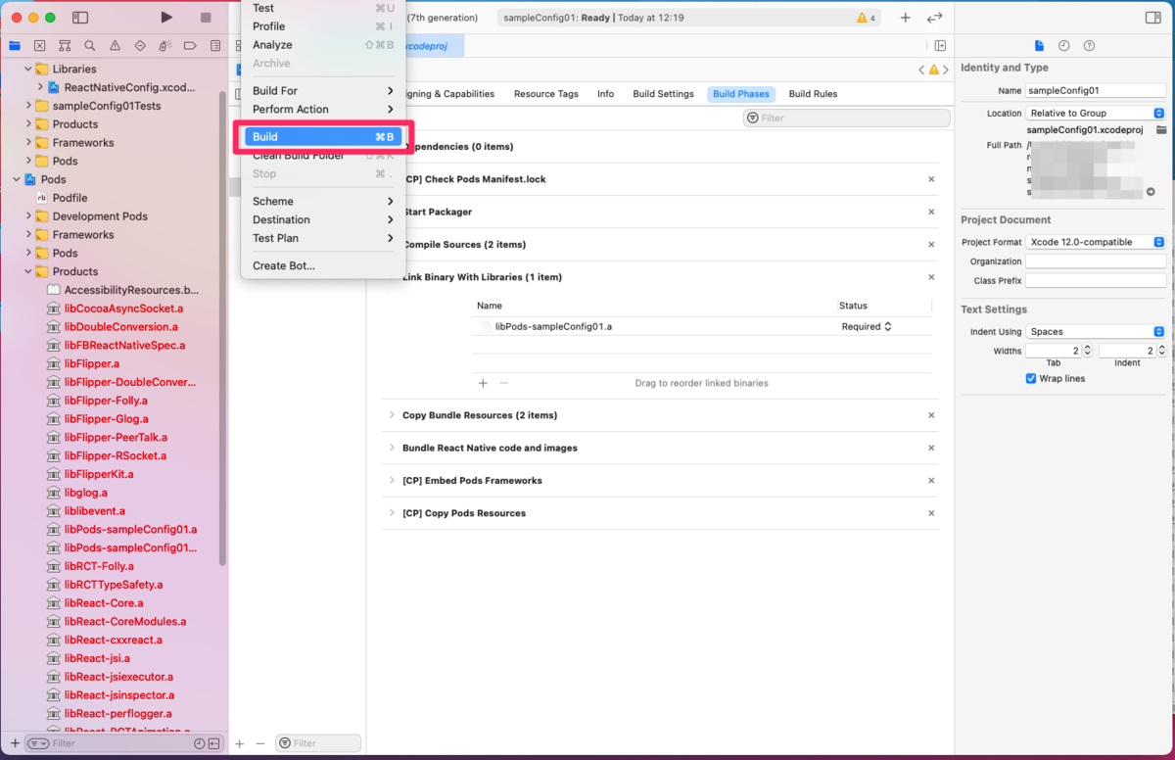Open the History inspector clock icon
The height and width of the screenshot is (760, 1175).
point(1062,45)
